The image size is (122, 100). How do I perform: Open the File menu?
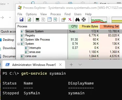tap(20, 14)
